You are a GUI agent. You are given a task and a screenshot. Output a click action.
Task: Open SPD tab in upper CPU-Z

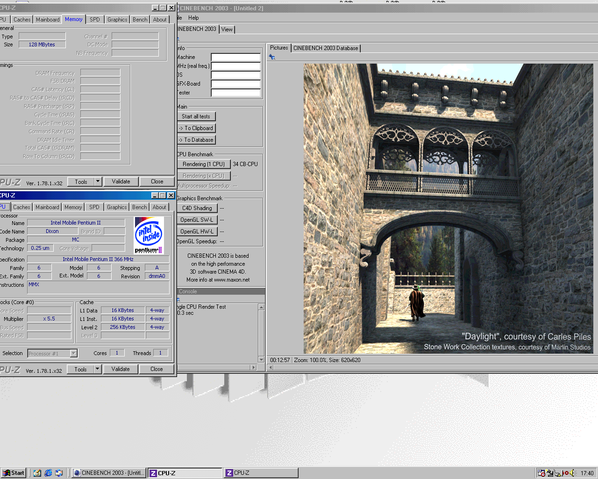pyautogui.click(x=95, y=20)
